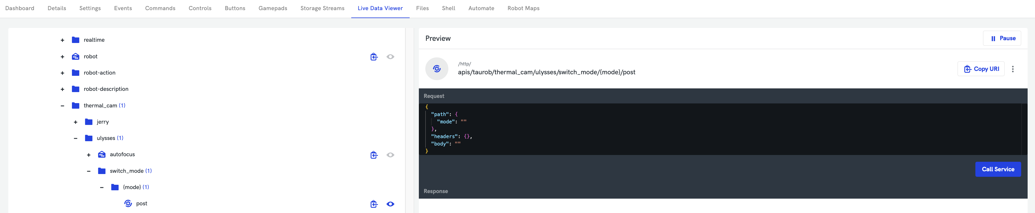This screenshot has height=213, width=1035.
Task: Copy URI for the post row
Action: [374, 204]
